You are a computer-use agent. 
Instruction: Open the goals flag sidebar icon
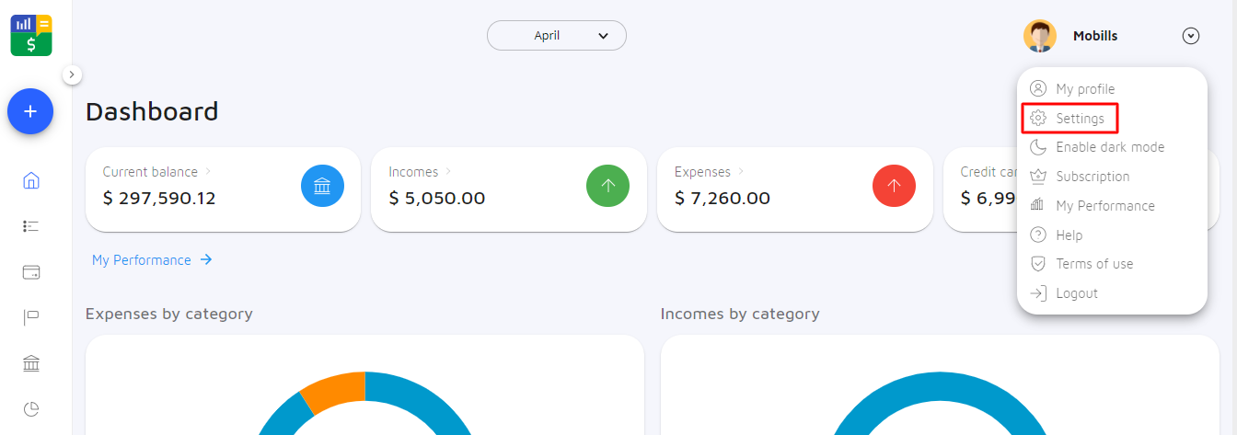click(31, 317)
